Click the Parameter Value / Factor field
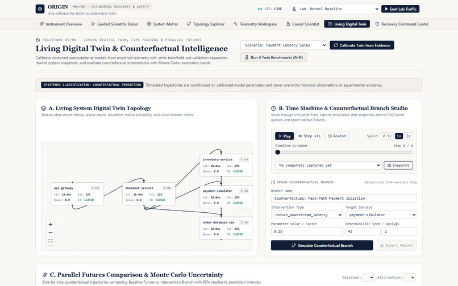Screen dimensions: 458x286 point(307,231)
